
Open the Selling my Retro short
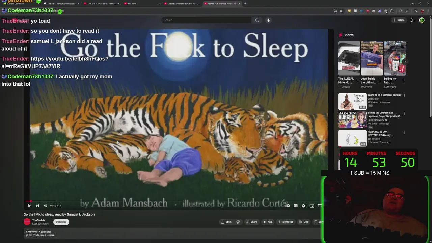click(x=395, y=58)
